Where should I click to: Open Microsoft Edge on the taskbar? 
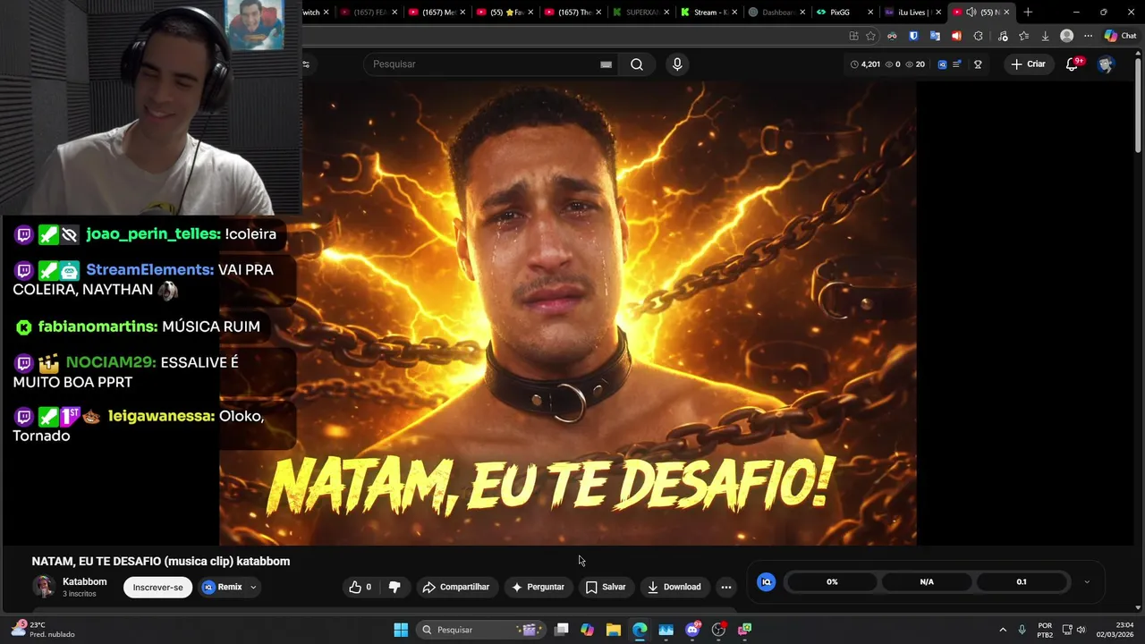pos(640,630)
